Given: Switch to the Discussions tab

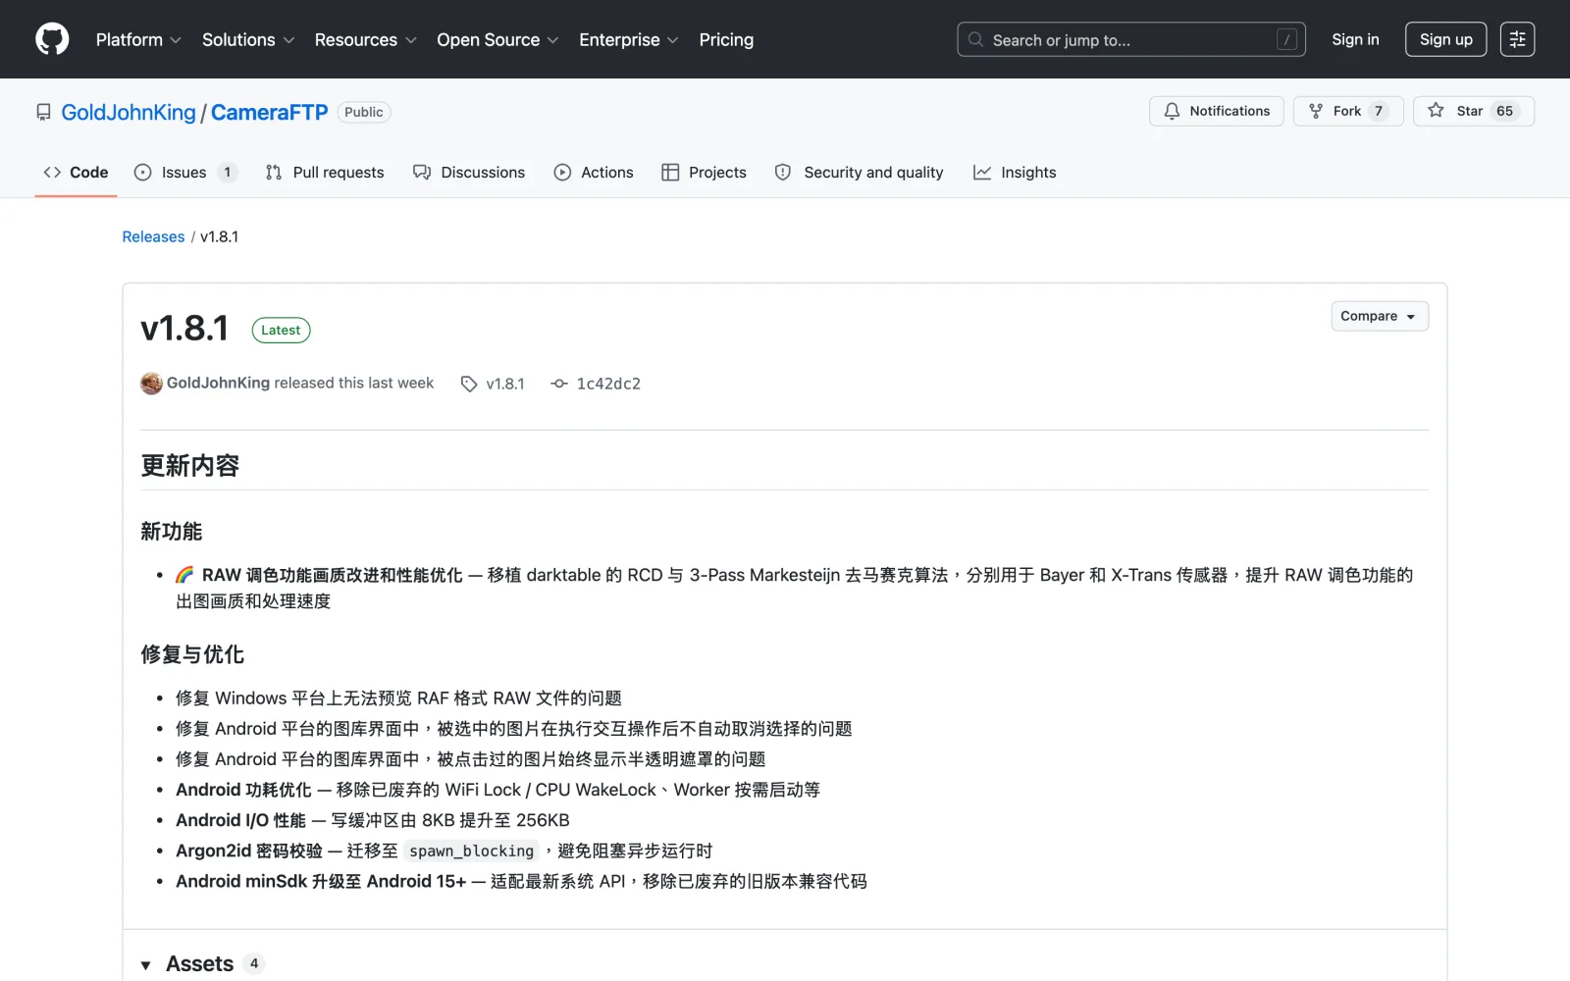Looking at the screenshot, I should (x=469, y=172).
